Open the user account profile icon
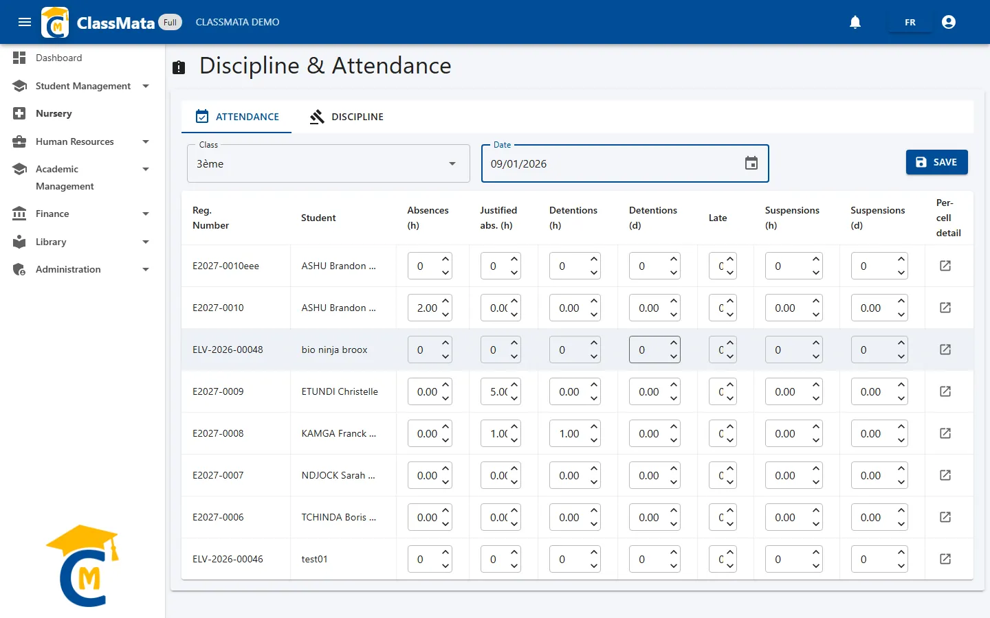Image resolution: width=990 pixels, height=618 pixels. tap(949, 22)
